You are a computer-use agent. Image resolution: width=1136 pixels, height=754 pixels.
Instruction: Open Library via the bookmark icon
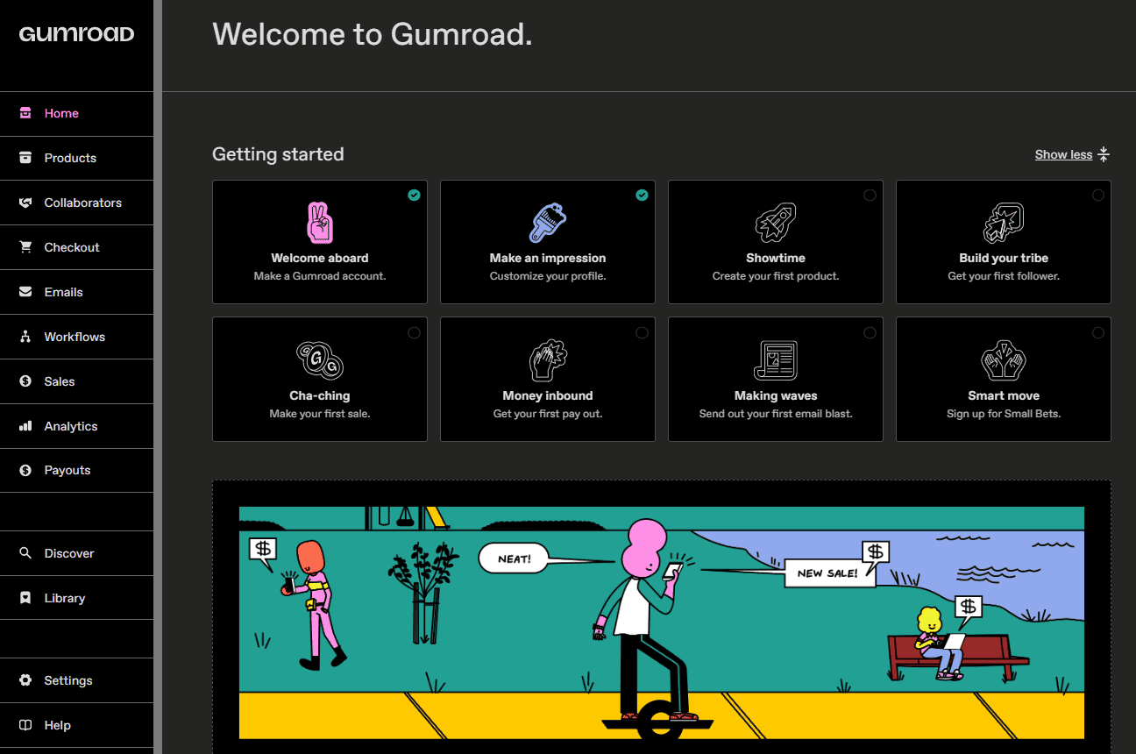click(26, 598)
